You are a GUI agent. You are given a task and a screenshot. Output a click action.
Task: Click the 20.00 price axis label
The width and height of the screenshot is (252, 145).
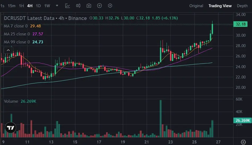(x=241, y=88)
